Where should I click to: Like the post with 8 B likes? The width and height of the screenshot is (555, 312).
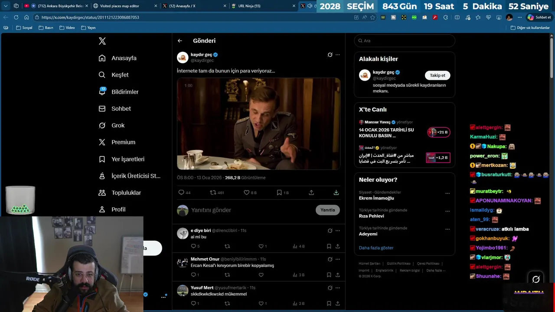pyautogui.click(x=250, y=192)
